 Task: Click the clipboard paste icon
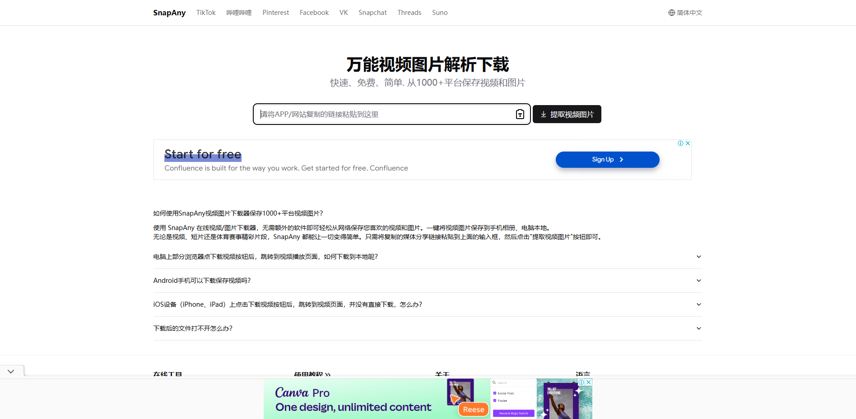point(520,114)
